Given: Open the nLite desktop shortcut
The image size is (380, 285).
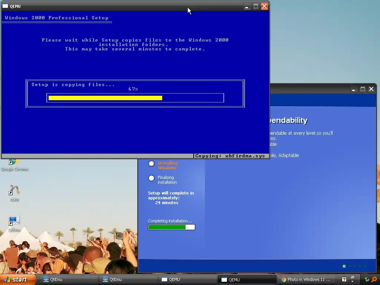Looking at the screenshot, I should (14, 193).
